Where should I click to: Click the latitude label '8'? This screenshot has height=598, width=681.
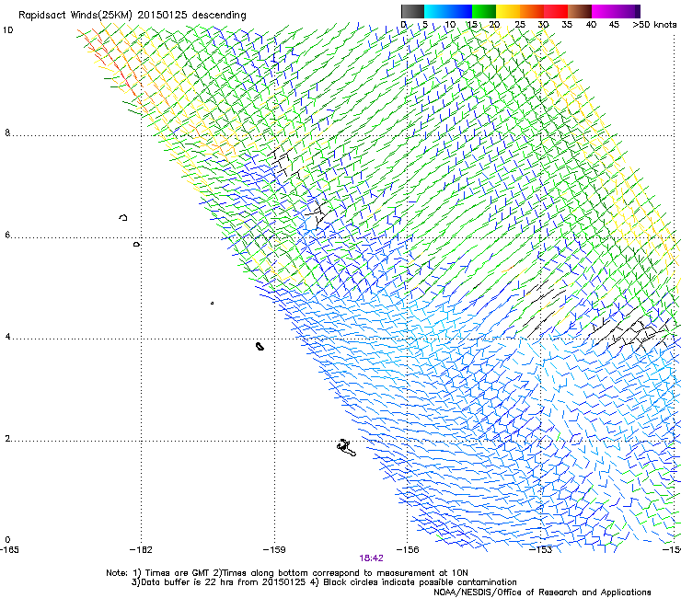click(x=7, y=132)
